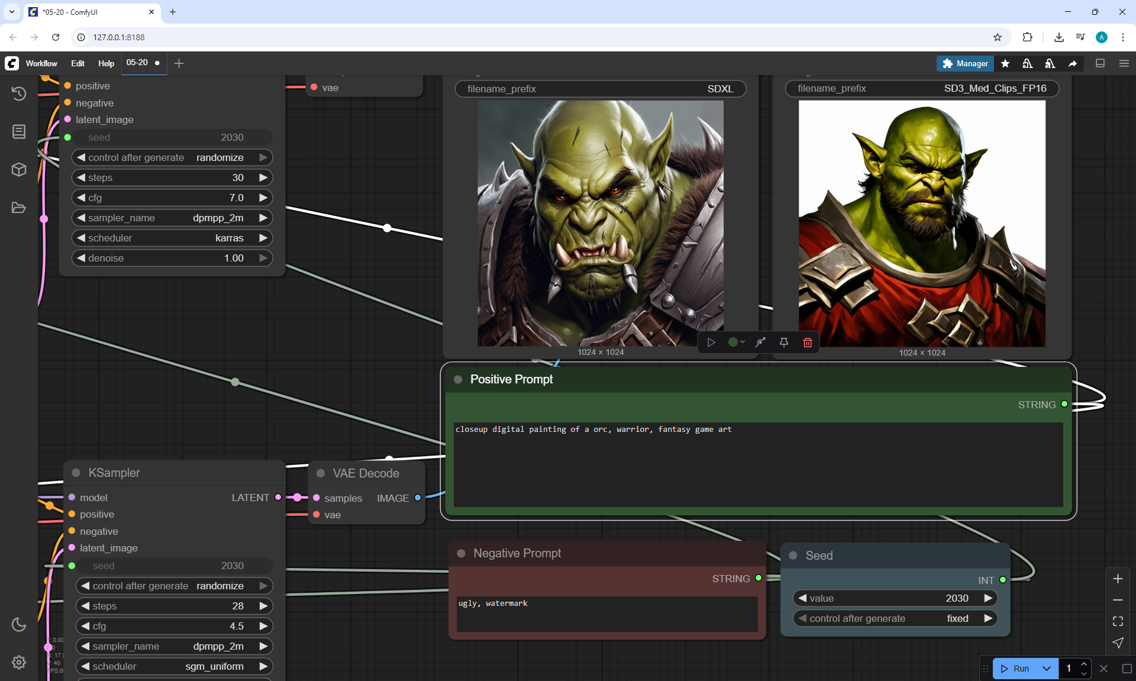Open the Edit menu
The image size is (1136, 681).
click(x=78, y=63)
